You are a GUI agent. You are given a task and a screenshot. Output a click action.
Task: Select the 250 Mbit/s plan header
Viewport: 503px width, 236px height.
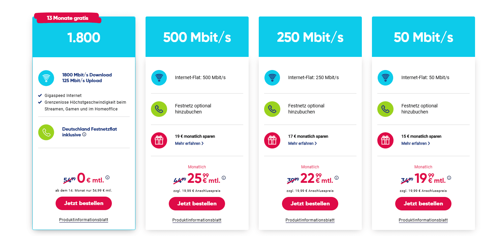[310, 37]
